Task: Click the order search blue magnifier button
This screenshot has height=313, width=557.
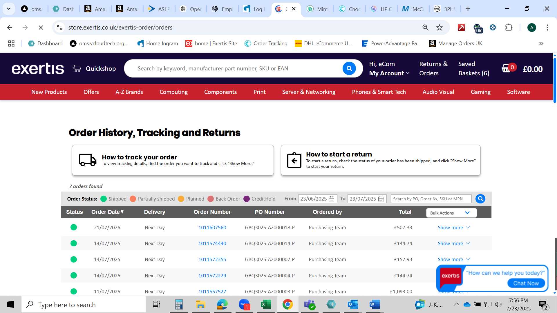Action: 480,199
